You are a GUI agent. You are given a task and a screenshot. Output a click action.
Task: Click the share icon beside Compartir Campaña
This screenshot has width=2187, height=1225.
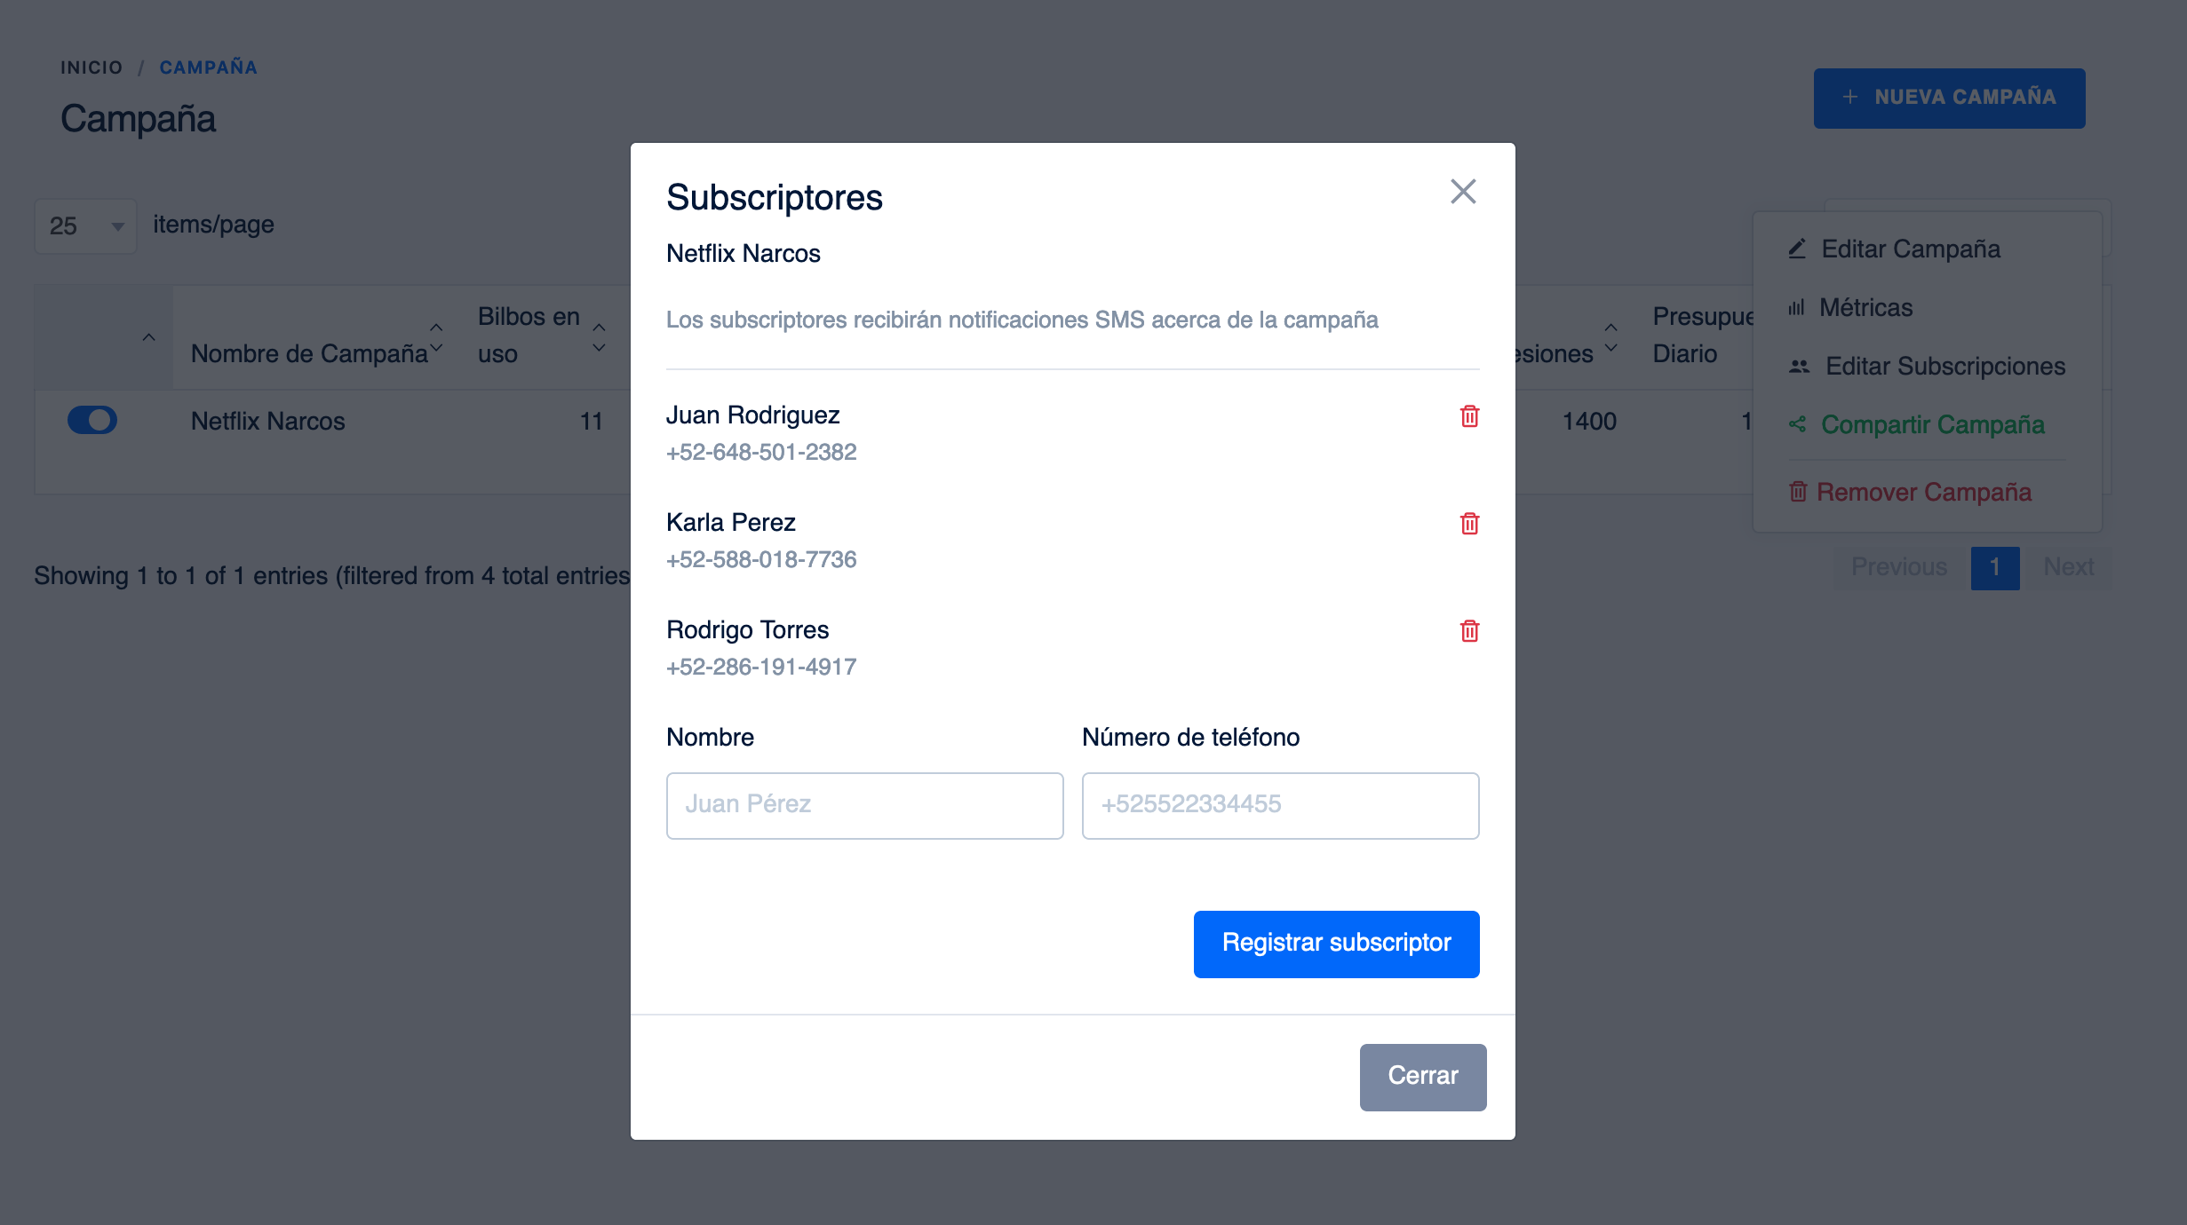[x=1797, y=425]
